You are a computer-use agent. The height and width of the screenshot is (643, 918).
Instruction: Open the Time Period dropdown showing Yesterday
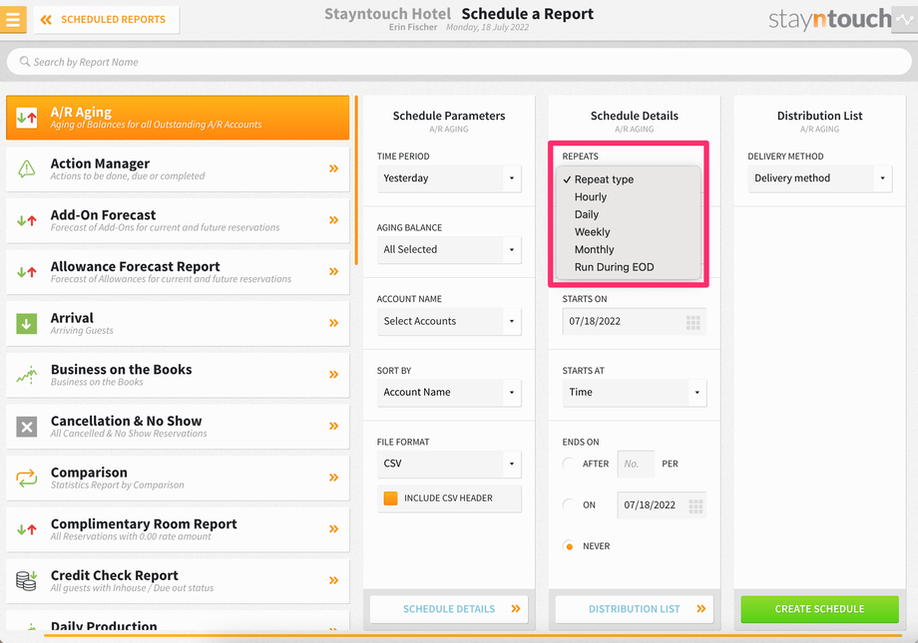tap(449, 178)
